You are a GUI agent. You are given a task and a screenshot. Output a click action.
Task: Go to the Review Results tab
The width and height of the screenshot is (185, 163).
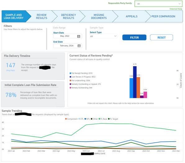click(x=42, y=16)
